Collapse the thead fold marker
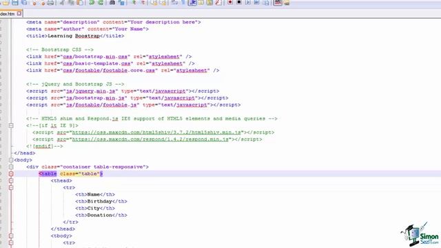 point(11,180)
